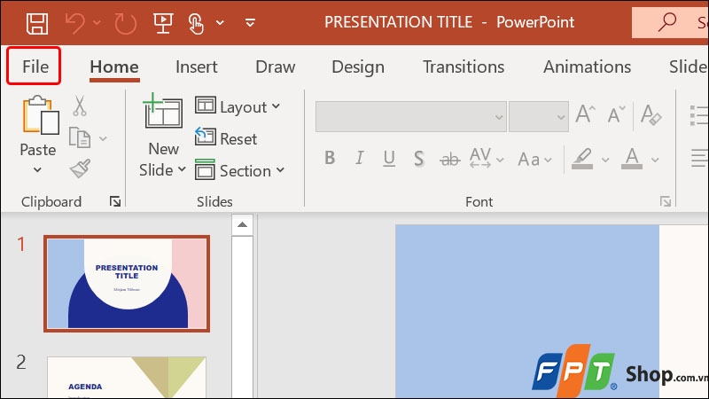709x399 pixels.
Task: Open the Transitions tab
Action: click(x=464, y=67)
